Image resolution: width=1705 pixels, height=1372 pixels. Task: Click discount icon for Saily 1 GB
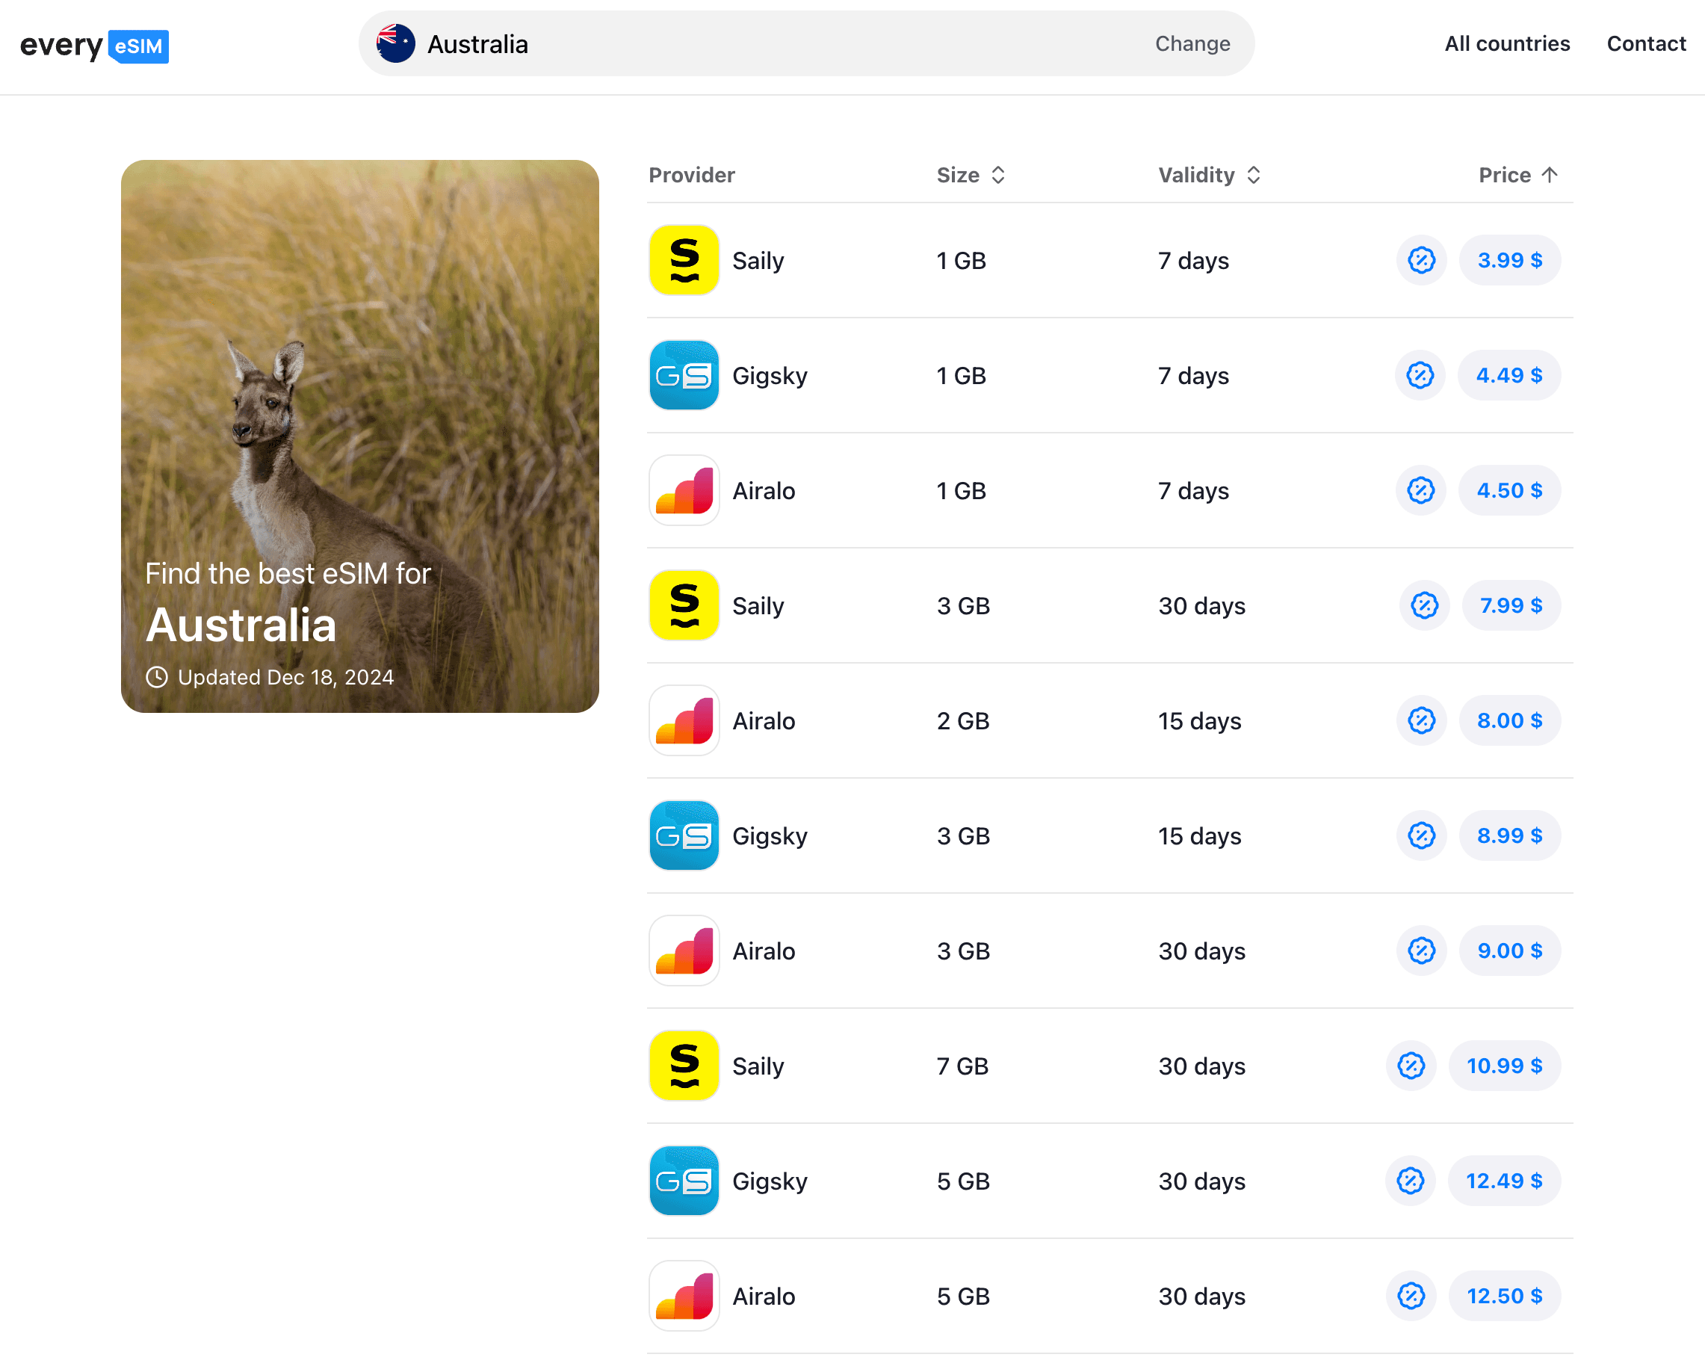[1421, 260]
